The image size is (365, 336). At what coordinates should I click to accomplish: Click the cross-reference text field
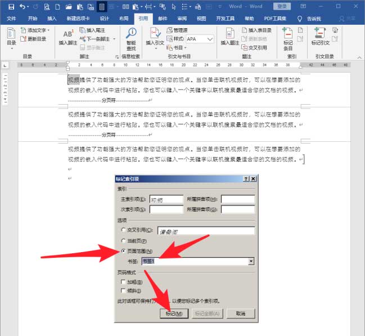(x=206, y=231)
